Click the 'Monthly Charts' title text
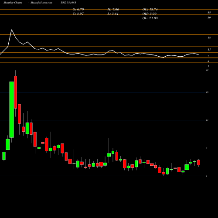Image resolution: width=218 pixels, height=218 pixels. [13, 3]
